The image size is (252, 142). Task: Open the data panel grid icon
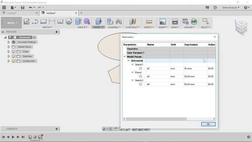[4, 7]
